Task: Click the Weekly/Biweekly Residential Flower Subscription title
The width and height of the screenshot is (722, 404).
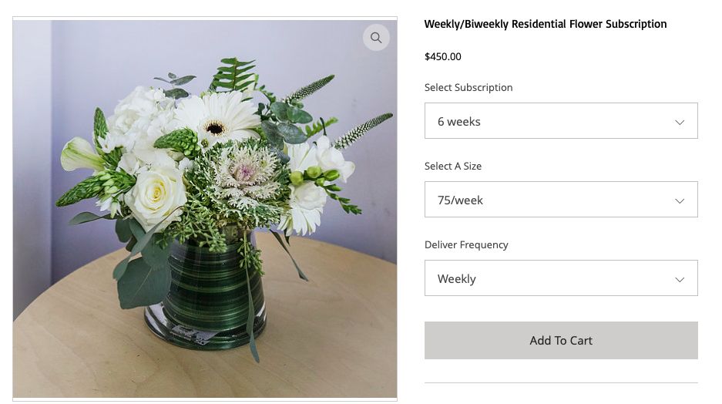Action: tap(546, 24)
